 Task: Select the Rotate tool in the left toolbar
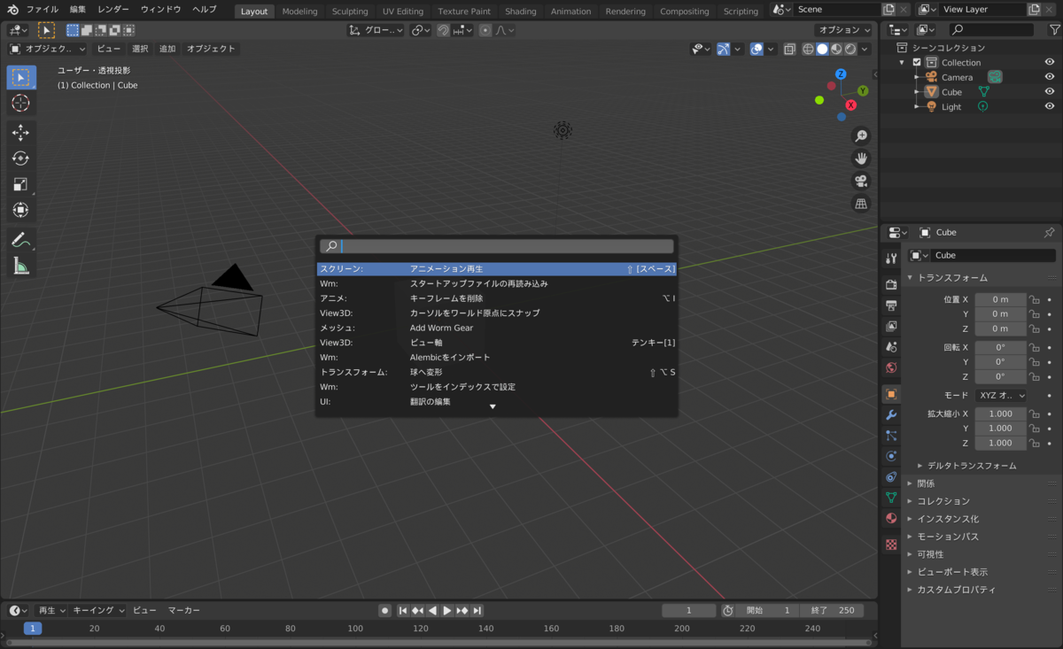(x=20, y=158)
